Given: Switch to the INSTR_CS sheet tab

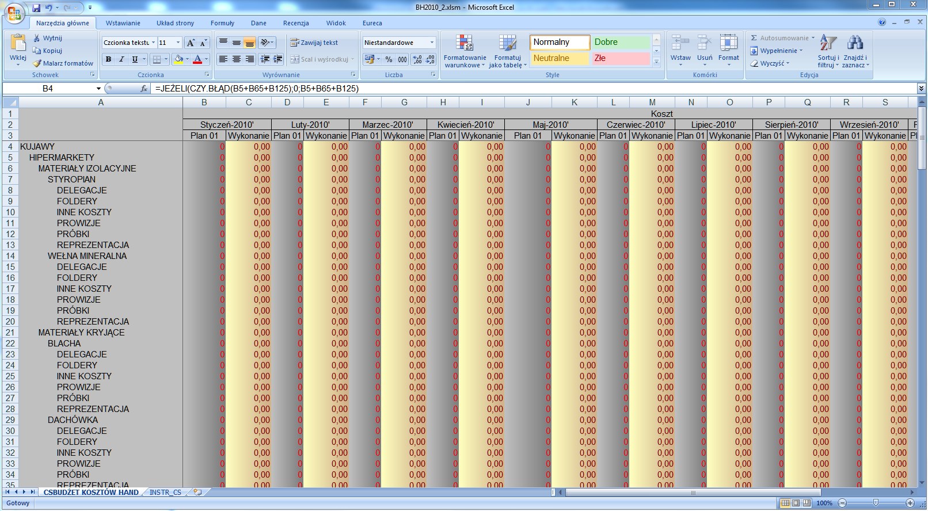Looking at the screenshot, I should tap(165, 493).
